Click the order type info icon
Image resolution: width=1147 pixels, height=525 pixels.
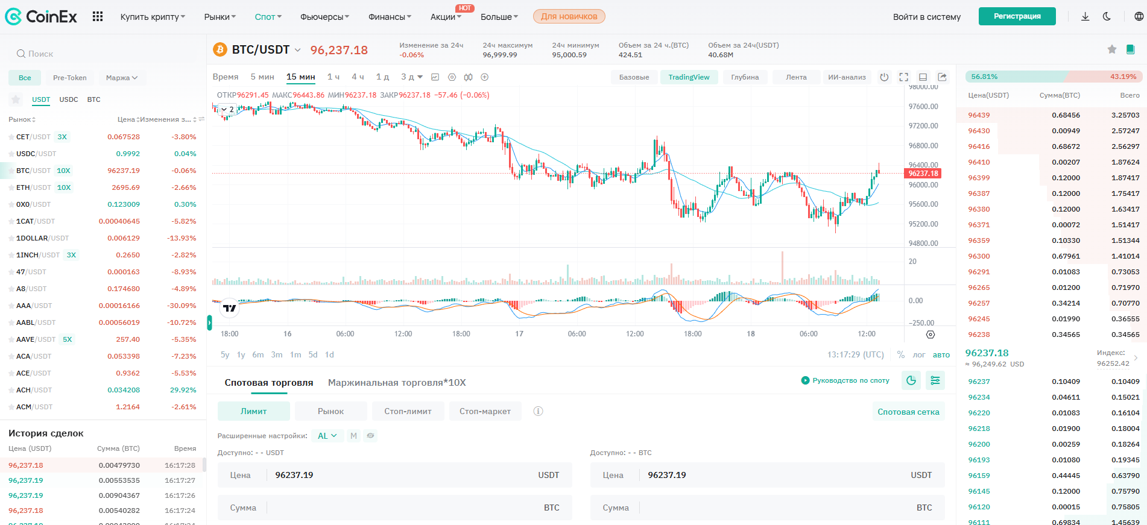539,411
